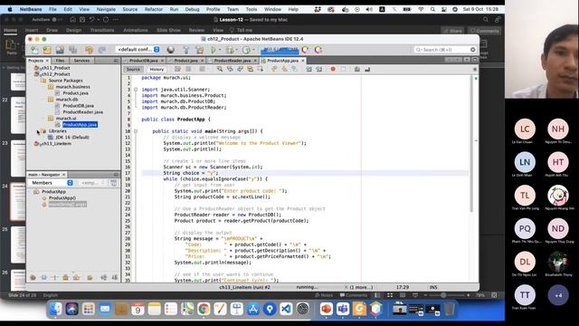Click the Last Edit icon beside History

point(177,69)
